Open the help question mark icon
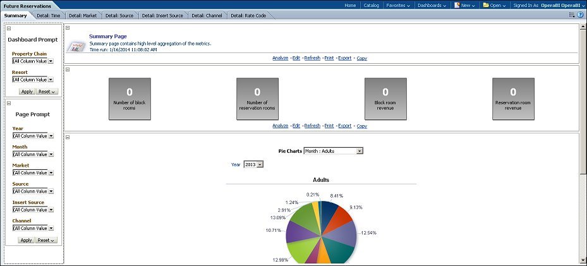 (x=580, y=15)
